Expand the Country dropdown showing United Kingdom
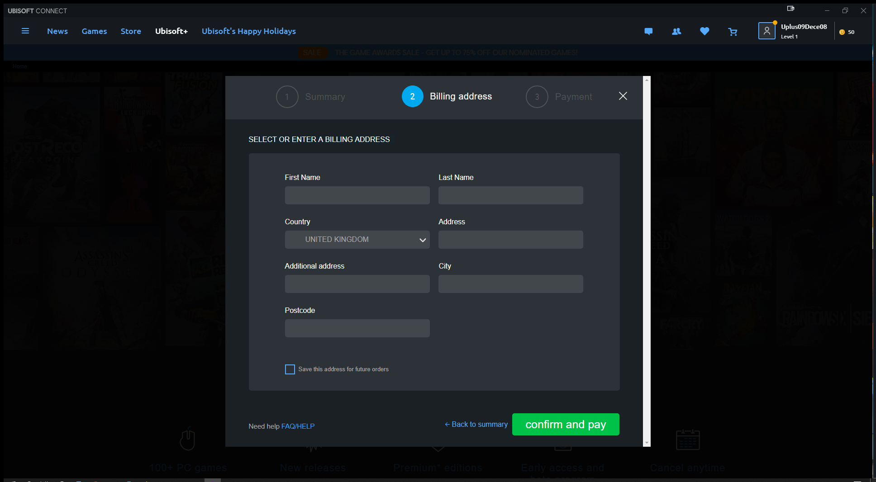The height and width of the screenshot is (482, 876). [x=357, y=240]
